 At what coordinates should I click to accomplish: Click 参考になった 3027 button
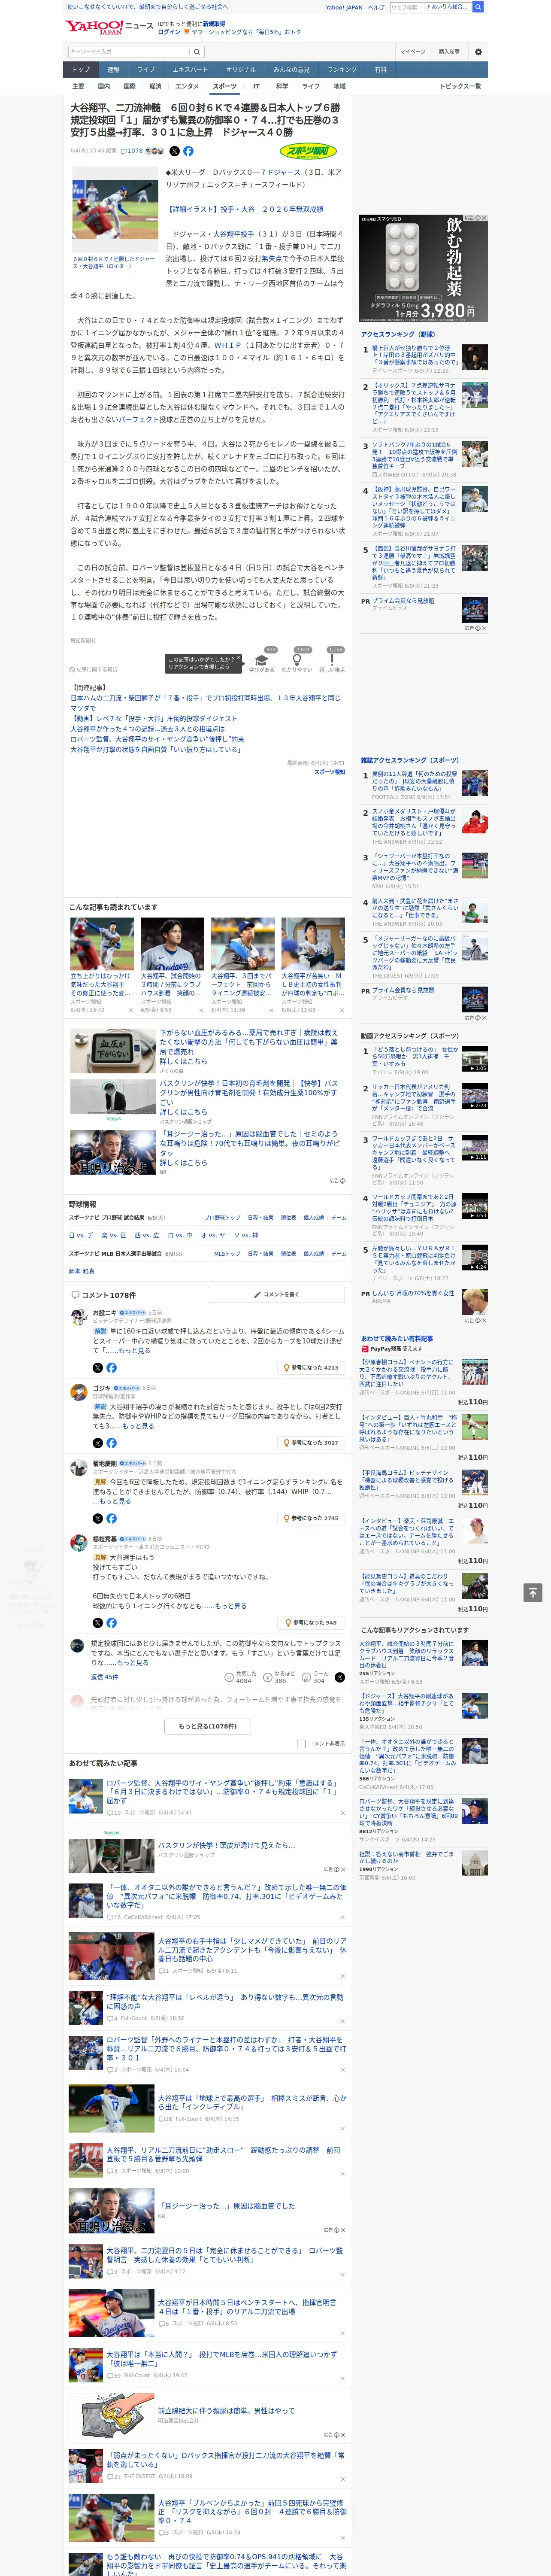point(311,1442)
